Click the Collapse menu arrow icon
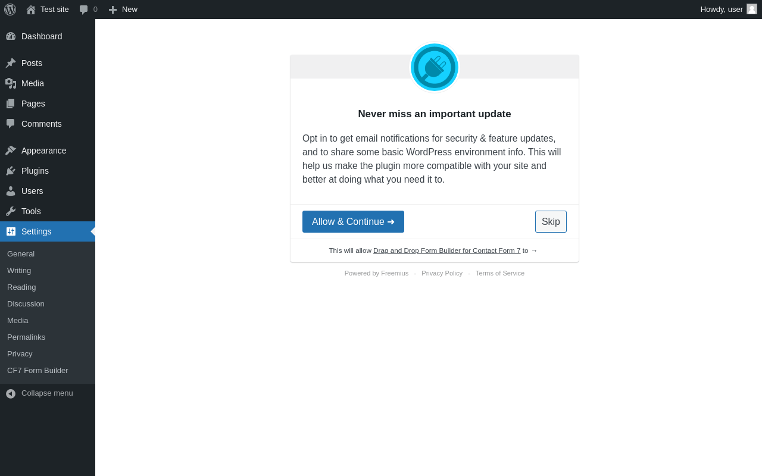762x476 pixels. tap(11, 394)
